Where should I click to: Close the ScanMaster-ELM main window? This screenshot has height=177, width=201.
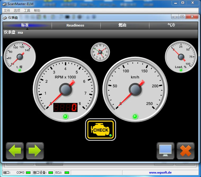(x=193, y=3)
